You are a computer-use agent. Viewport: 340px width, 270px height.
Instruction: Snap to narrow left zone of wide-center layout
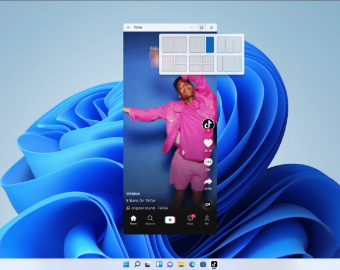pos(220,63)
